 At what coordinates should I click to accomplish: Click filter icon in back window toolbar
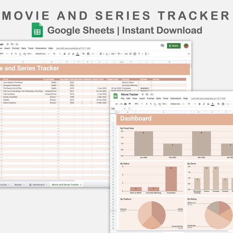point(139,54)
